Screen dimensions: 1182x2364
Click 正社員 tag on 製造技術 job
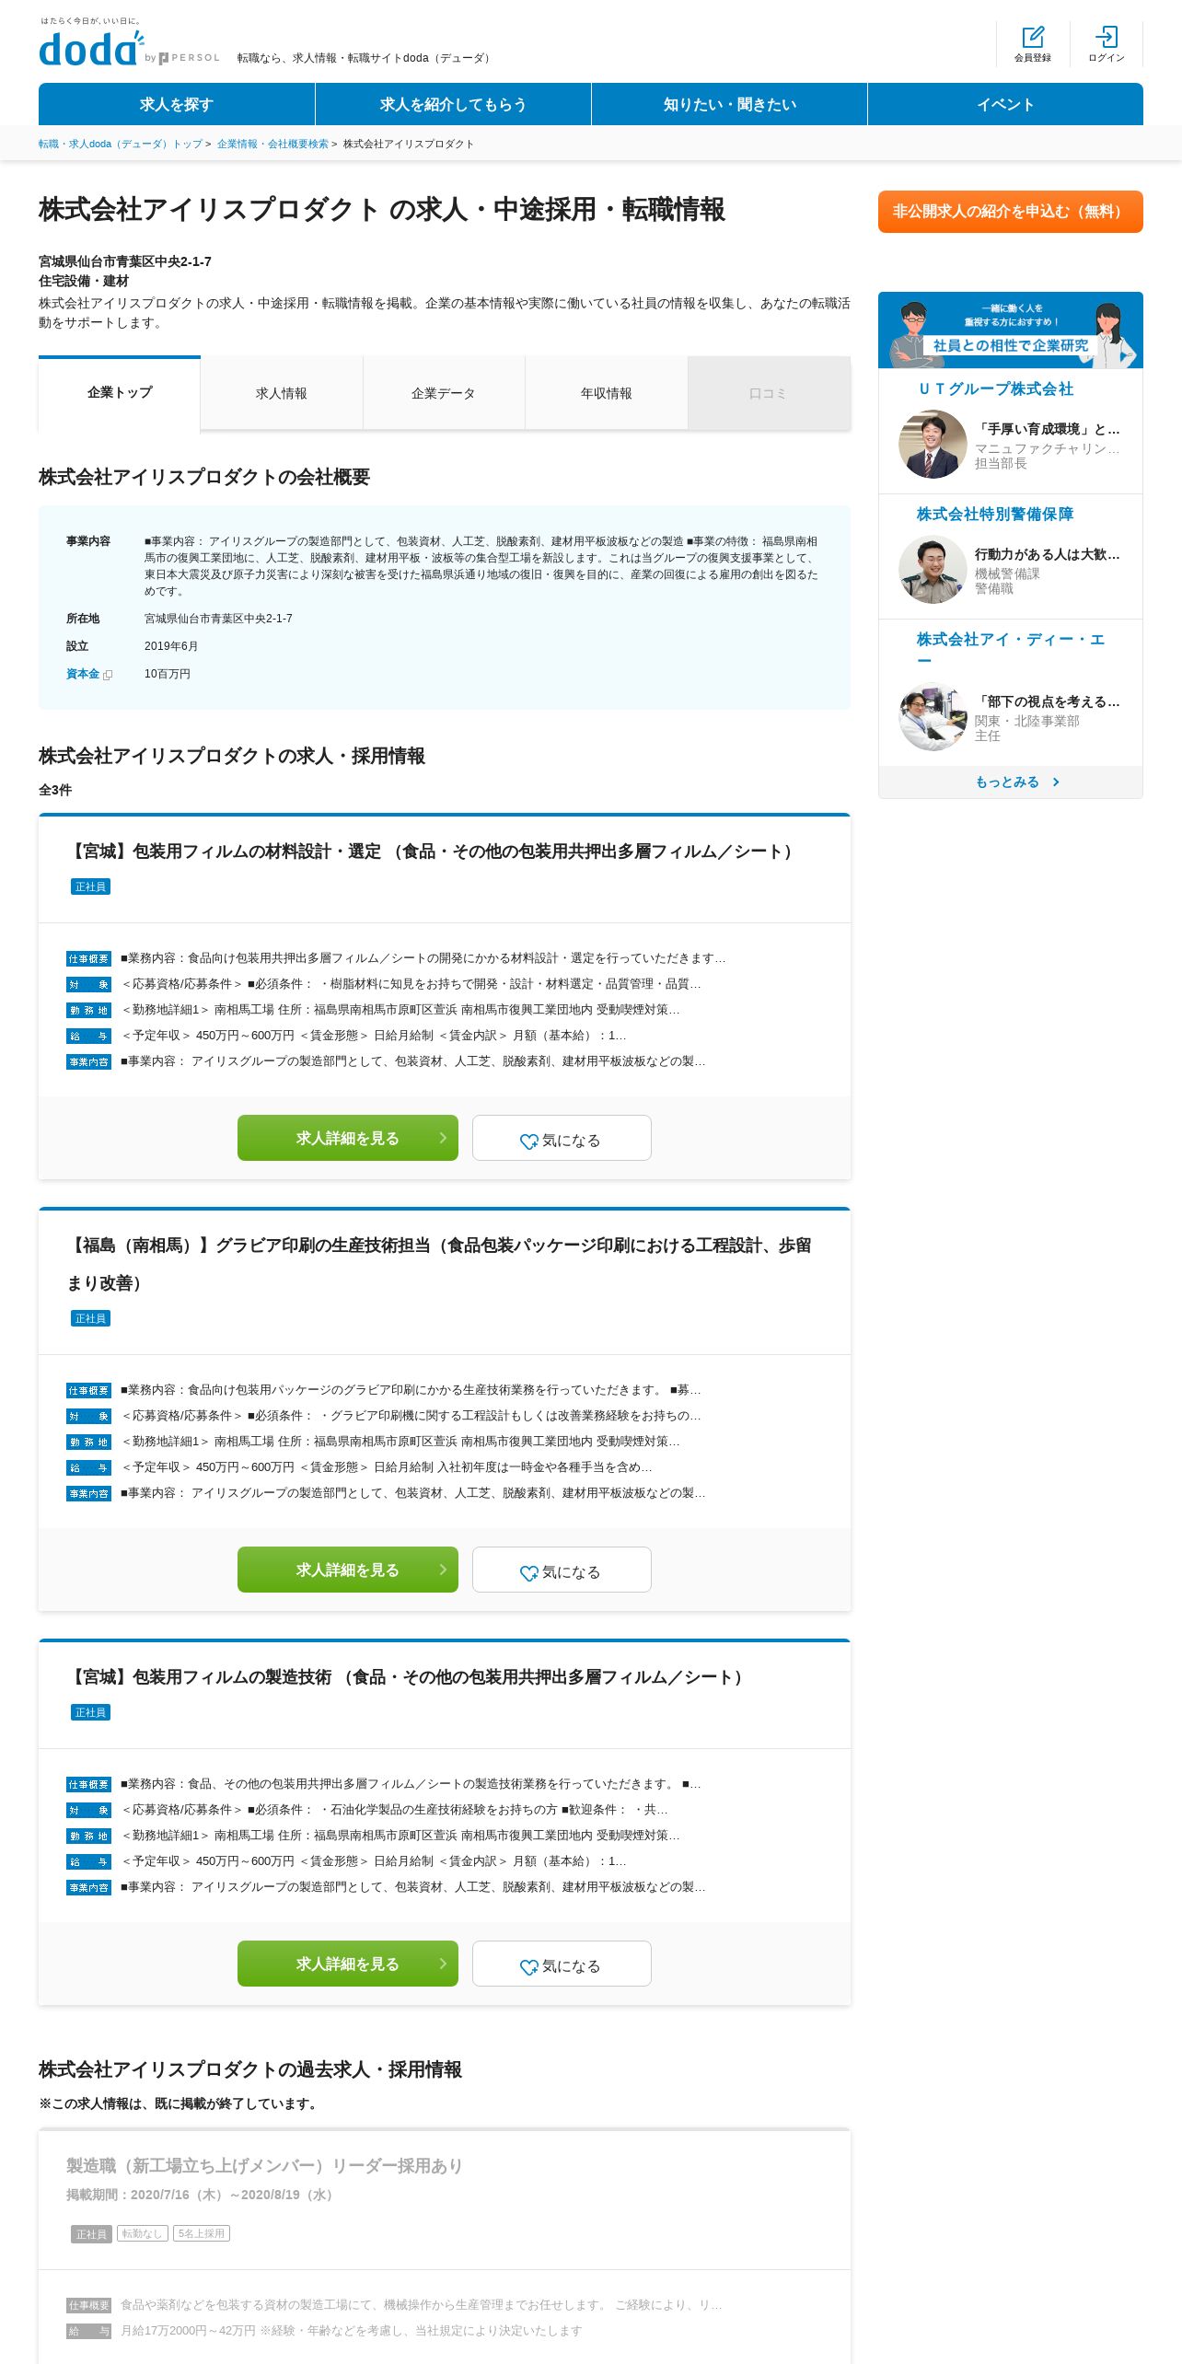[90, 1712]
